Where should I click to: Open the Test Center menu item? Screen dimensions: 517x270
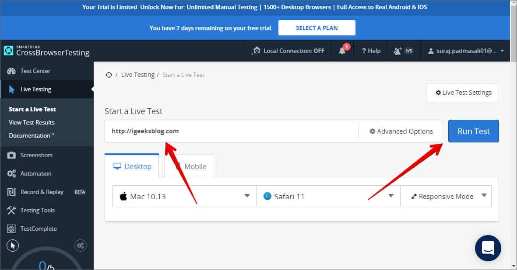[47, 71]
